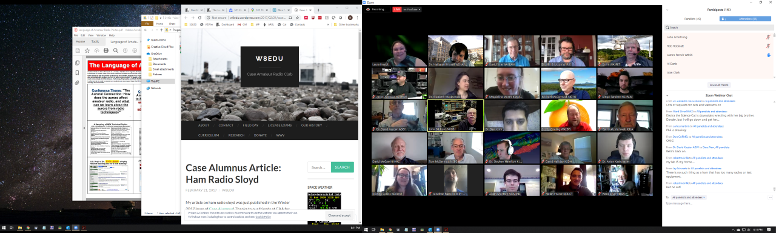
Task: Switch to Attendees tab in Zoom
Action: coord(745,19)
